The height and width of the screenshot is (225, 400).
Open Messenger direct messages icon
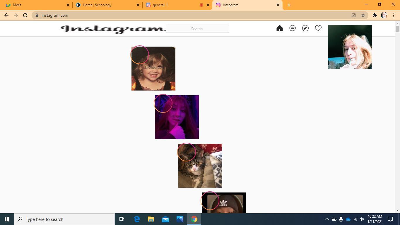tap(293, 28)
